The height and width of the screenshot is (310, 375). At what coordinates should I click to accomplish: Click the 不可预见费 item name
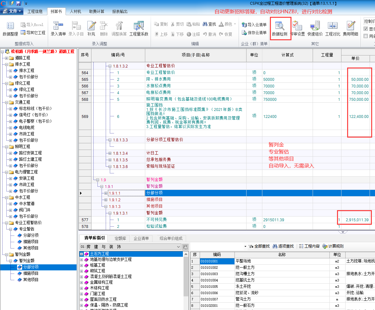[156, 220]
